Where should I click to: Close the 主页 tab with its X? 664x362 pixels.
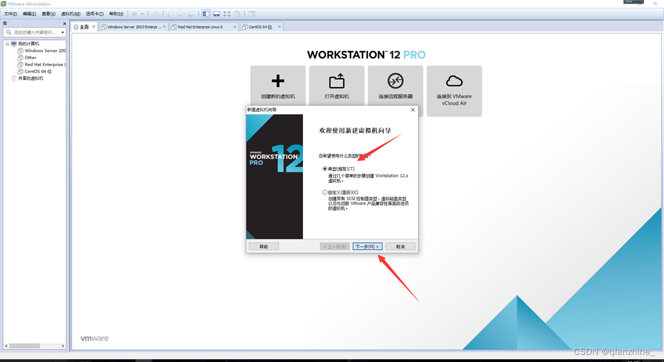point(94,27)
